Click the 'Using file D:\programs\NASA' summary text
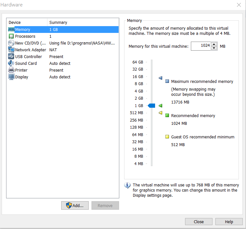 point(82,43)
